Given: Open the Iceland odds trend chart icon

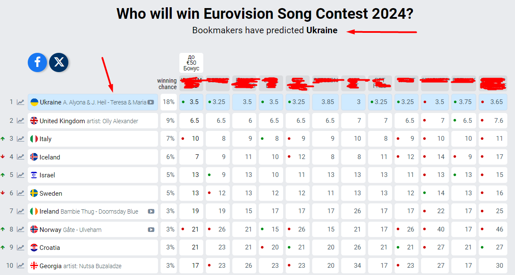Looking at the screenshot, I should [x=20, y=157].
